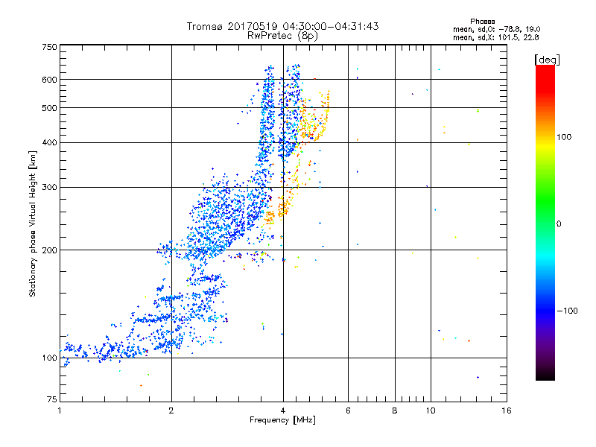Click the colorbar tick label '100'

pyautogui.click(x=564, y=137)
